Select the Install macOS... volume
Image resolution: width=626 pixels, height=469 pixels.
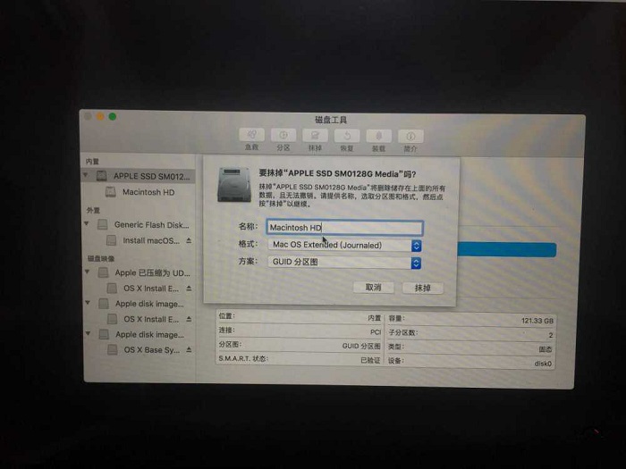click(x=151, y=240)
